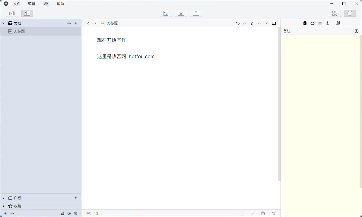The image size is (362, 217).
Task: Click inside the yellow 备注 notes area
Action: [320, 125]
